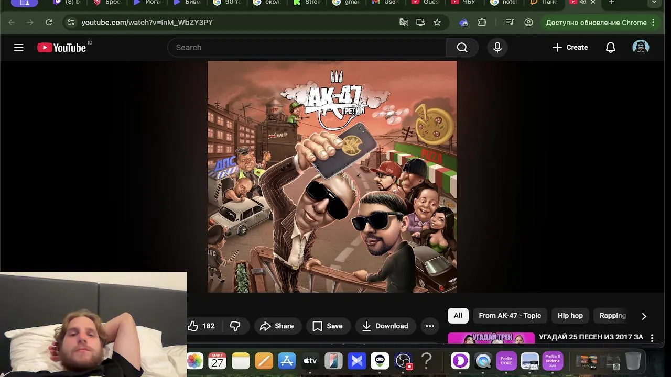Open more actions ellipsis under video
This screenshot has height=377, width=671.
[x=430, y=326]
